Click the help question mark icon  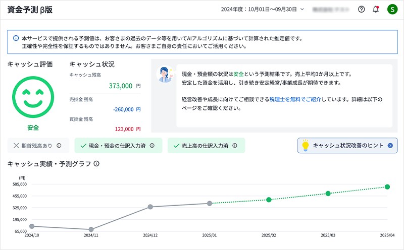[361, 9]
